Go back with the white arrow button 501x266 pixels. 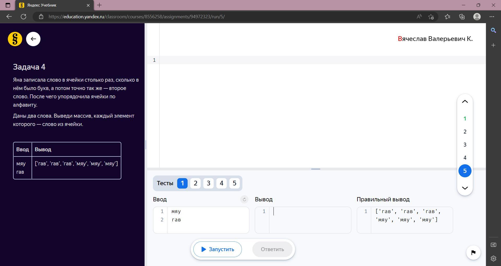click(33, 39)
